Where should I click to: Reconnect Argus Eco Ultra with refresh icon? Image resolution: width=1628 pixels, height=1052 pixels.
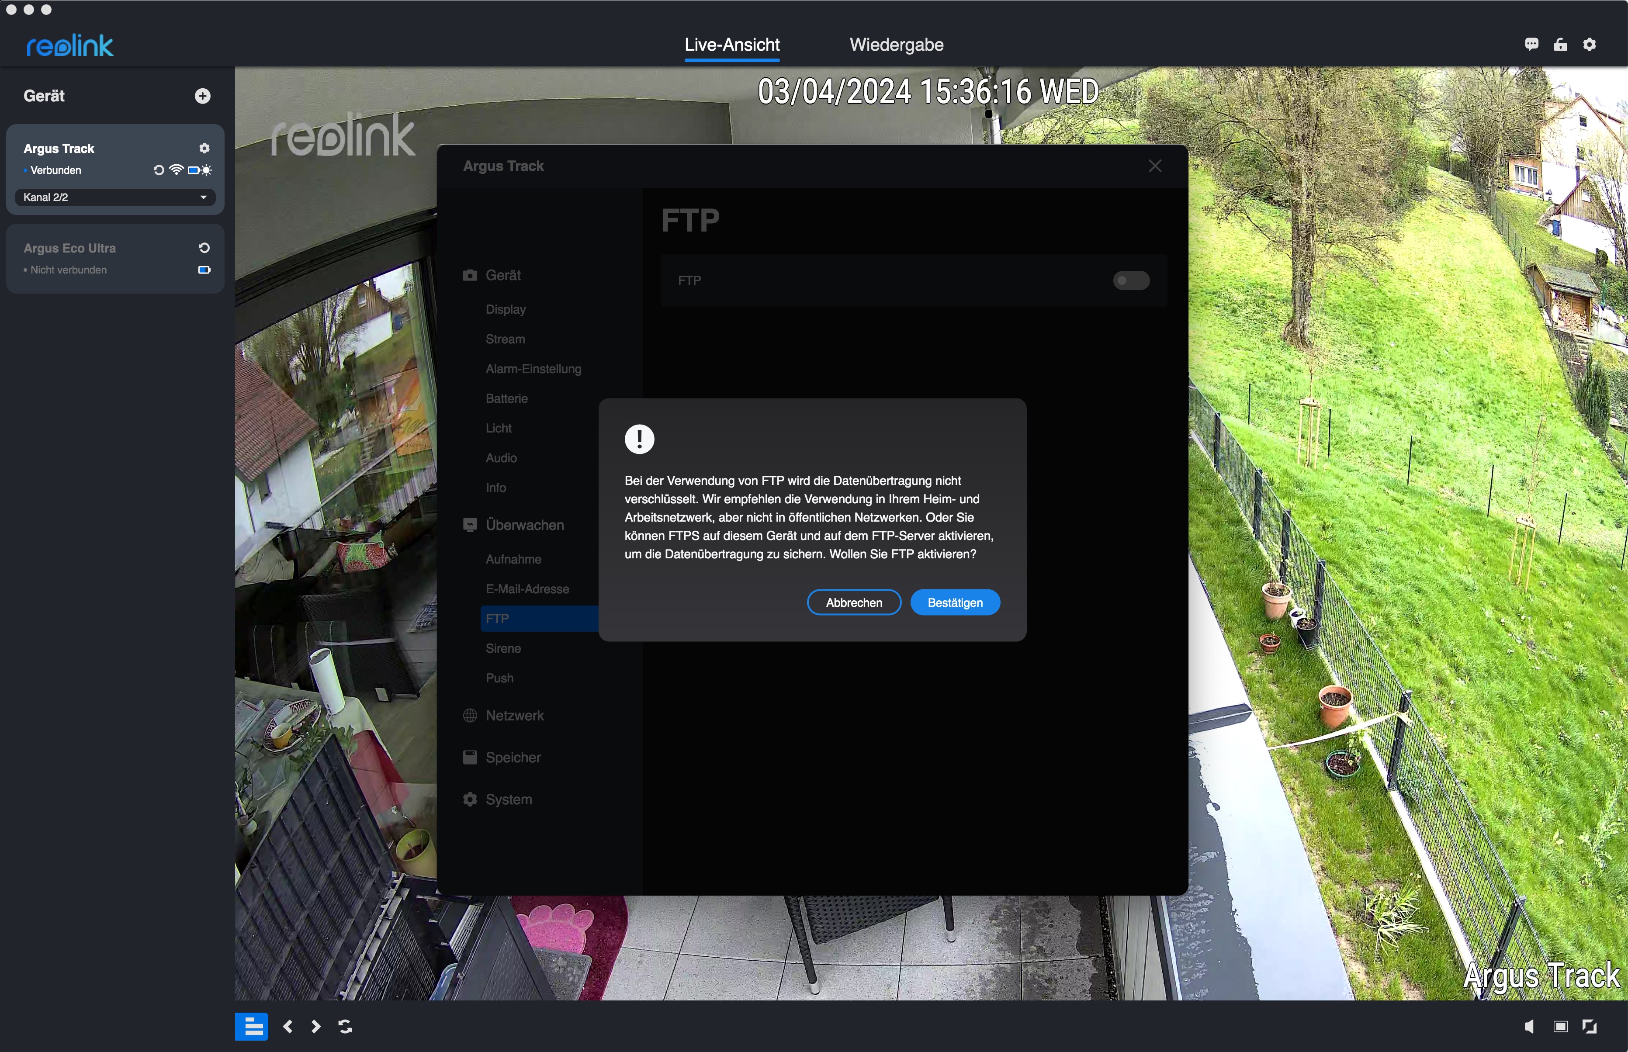(x=204, y=248)
